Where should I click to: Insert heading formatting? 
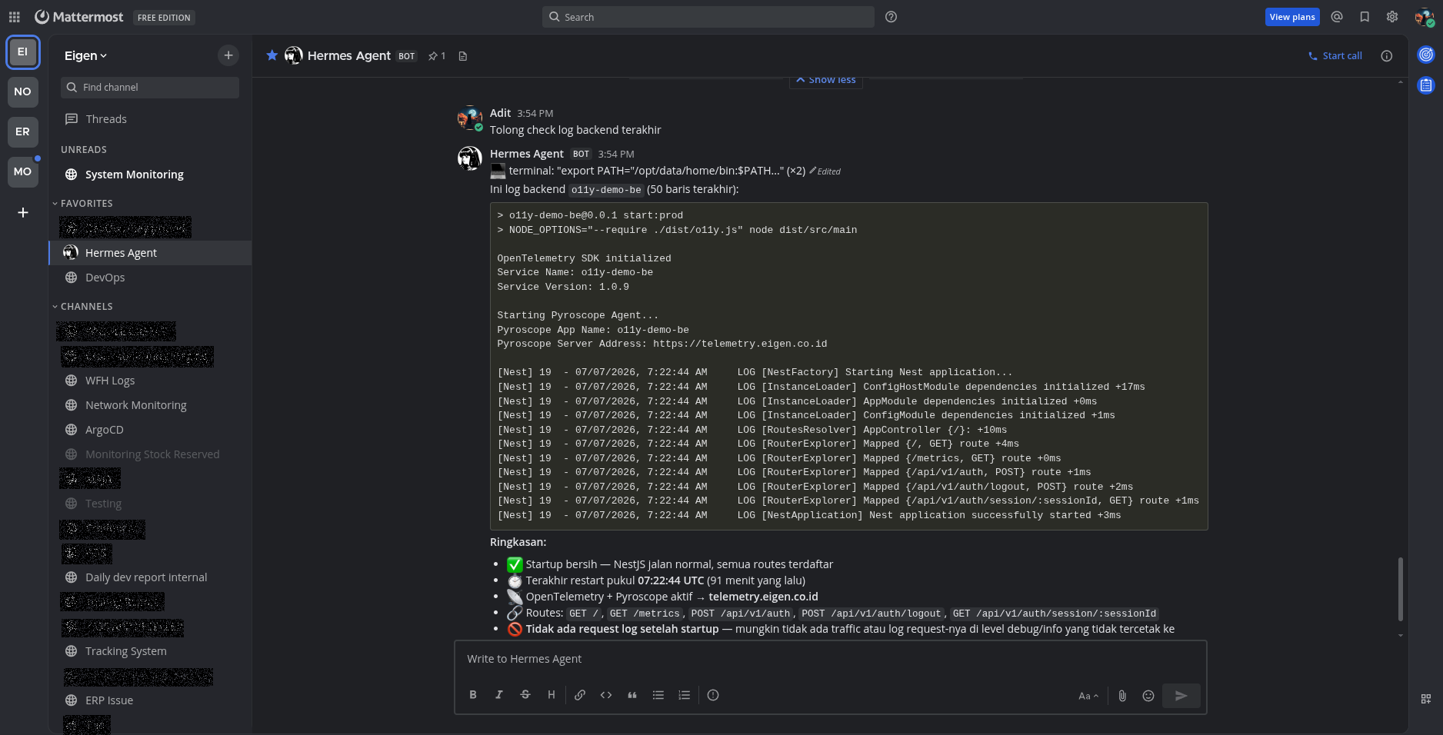click(552, 695)
